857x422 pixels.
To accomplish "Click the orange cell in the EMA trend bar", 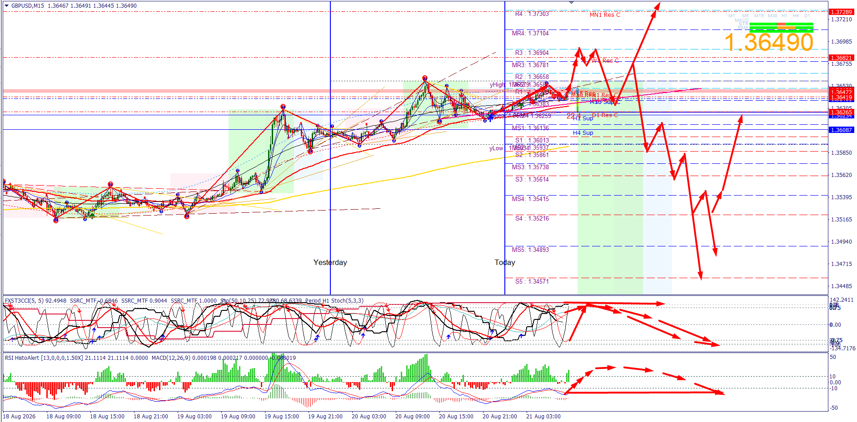I will tap(786, 28).
